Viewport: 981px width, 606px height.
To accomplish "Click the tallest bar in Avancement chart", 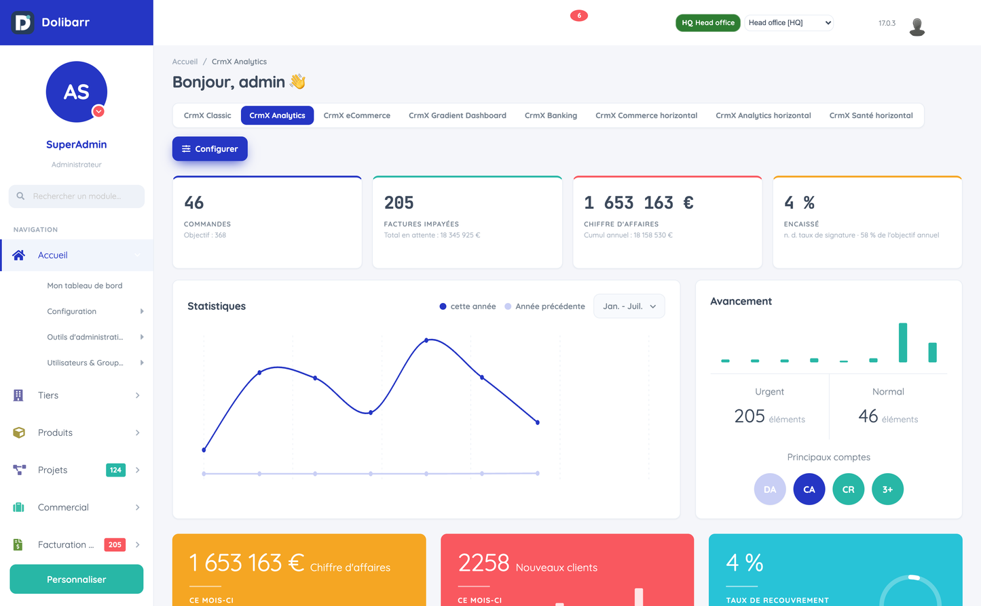I will (903, 342).
